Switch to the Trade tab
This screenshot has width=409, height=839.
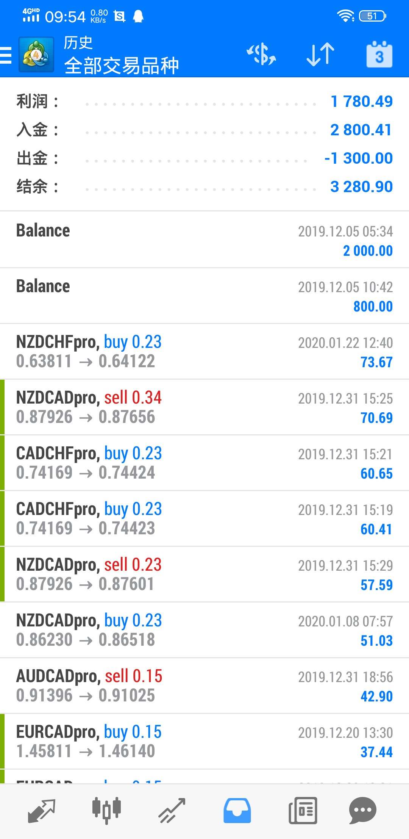click(x=172, y=811)
